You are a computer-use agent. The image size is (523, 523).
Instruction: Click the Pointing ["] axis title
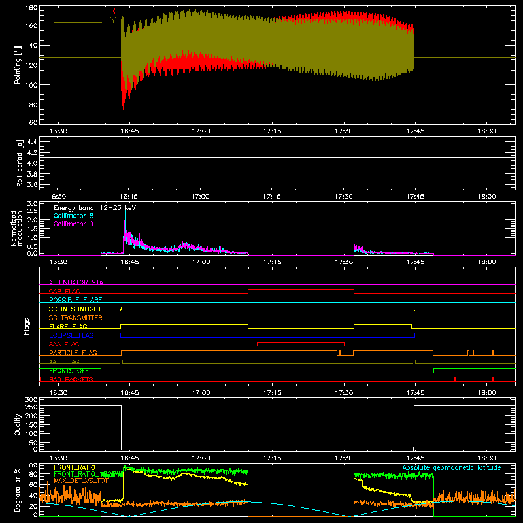pyautogui.click(x=18, y=65)
